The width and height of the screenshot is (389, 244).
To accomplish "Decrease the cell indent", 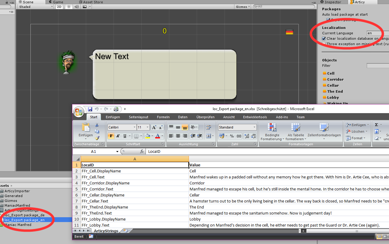I will (x=193, y=136).
